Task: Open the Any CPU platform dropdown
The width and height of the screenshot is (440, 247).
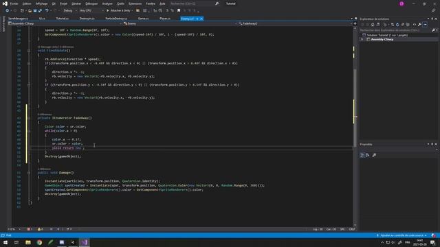Action: tap(91, 11)
